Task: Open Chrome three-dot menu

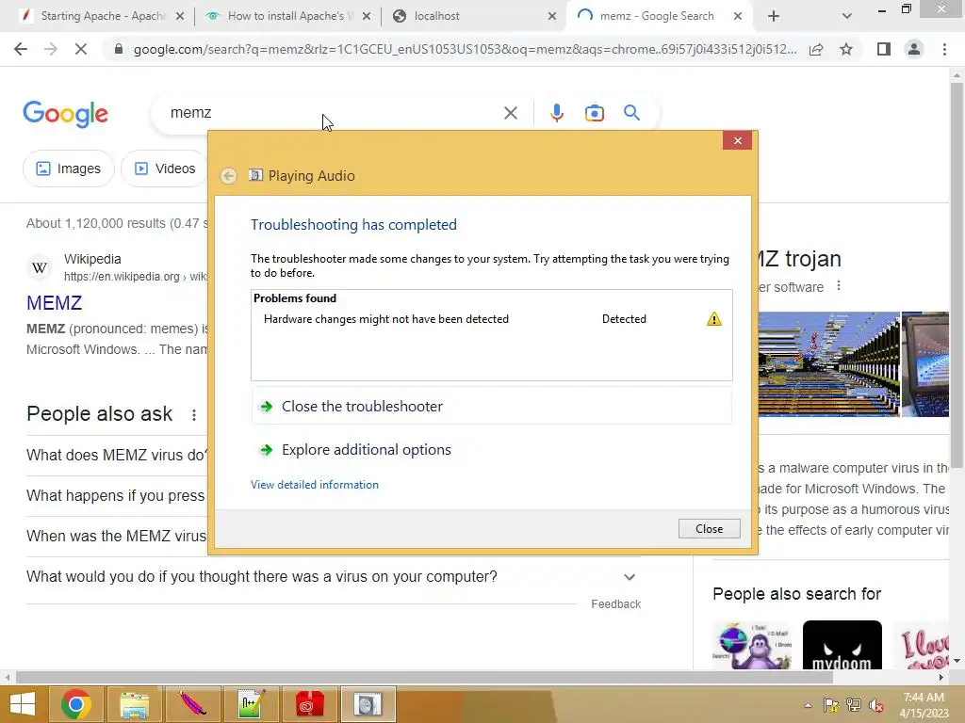Action: click(x=944, y=49)
